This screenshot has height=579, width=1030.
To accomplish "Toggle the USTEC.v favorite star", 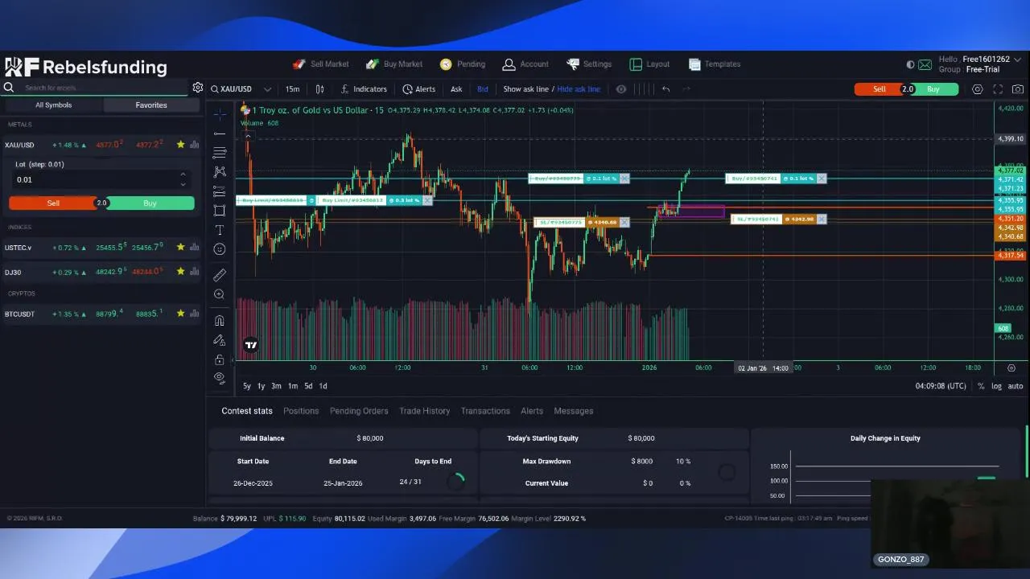I will (x=181, y=247).
